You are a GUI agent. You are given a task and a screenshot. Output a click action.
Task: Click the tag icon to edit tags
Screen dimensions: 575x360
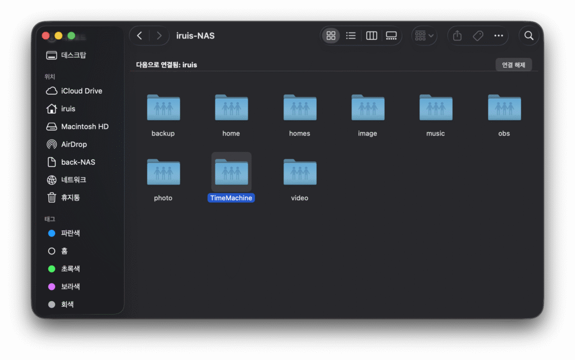pyautogui.click(x=478, y=36)
